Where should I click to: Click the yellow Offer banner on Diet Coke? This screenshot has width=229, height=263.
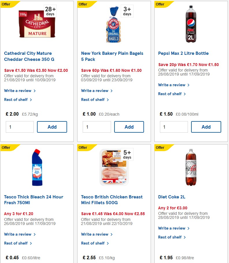pos(160,147)
